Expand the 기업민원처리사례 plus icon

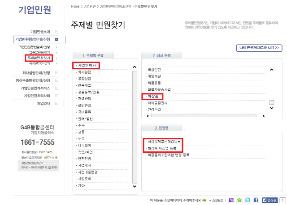[57, 96]
